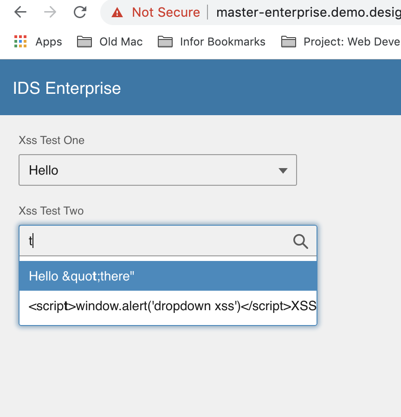Click the IDS Enterprise header title
This screenshot has height=417, width=401.
(67, 88)
